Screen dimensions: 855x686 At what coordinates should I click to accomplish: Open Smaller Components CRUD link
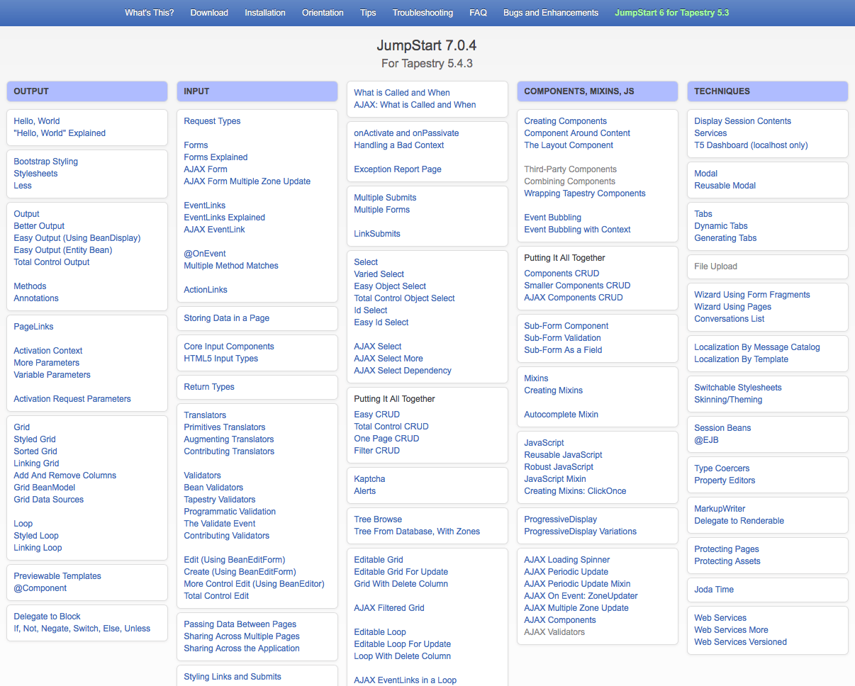tap(577, 286)
